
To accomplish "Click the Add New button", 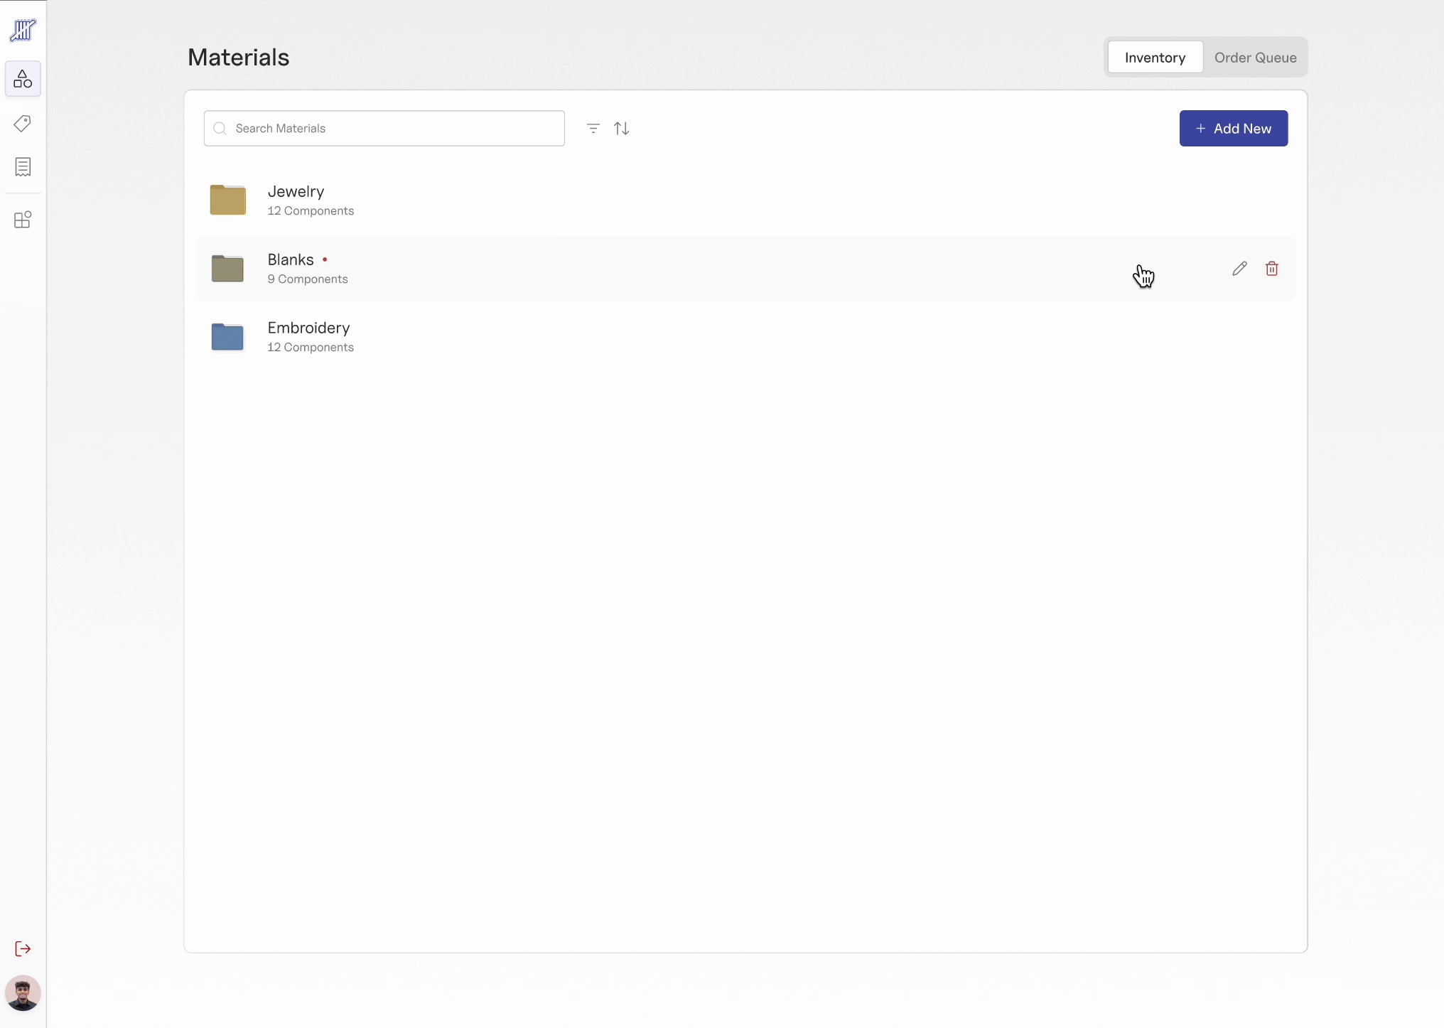I will point(1233,129).
